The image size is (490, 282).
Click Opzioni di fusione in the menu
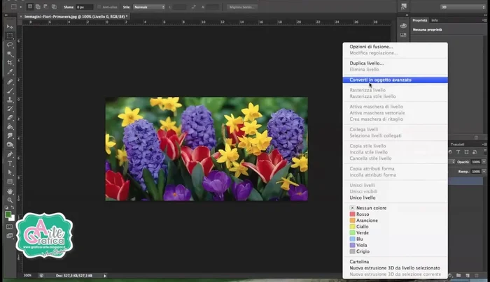(x=371, y=47)
